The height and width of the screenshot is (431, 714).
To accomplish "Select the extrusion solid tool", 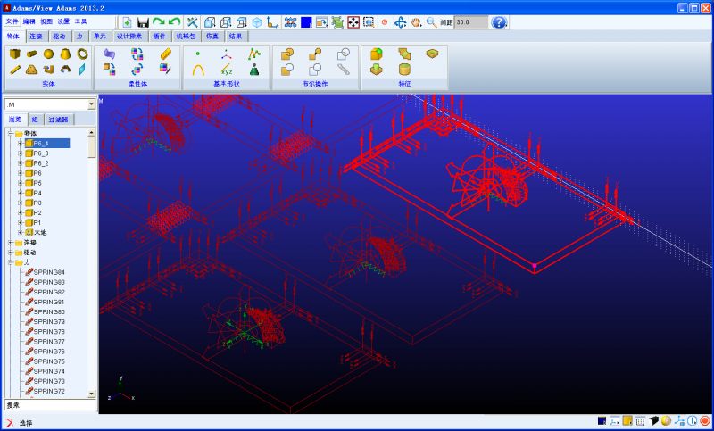I will click(x=48, y=70).
